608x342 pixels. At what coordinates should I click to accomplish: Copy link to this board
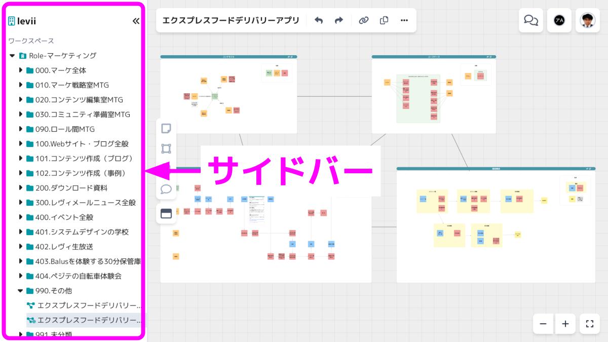coord(363,20)
